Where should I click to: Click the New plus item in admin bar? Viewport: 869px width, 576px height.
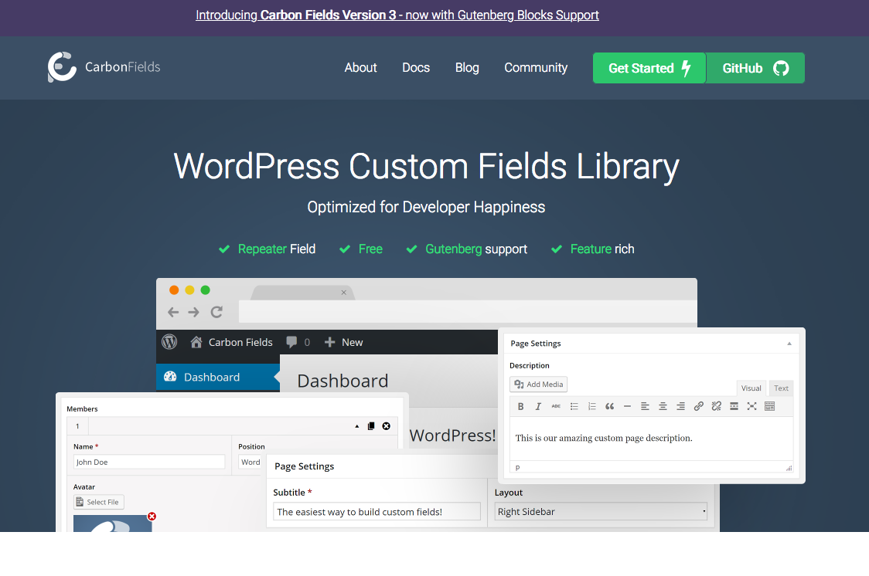(343, 342)
